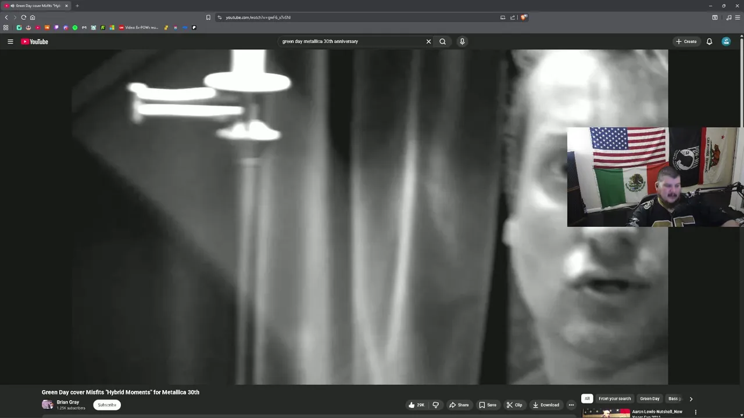Run search with the magnifier button
This screenshot has width=744, height=418.
(x=442, y=41)
